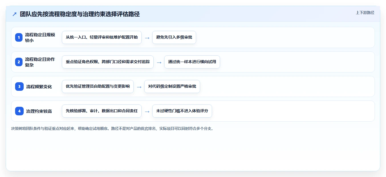The height and width of the screenshot is (177, 386).
Task: Click the arrow before 通过统一样本进行横向试用
Action: click(159, 62)
